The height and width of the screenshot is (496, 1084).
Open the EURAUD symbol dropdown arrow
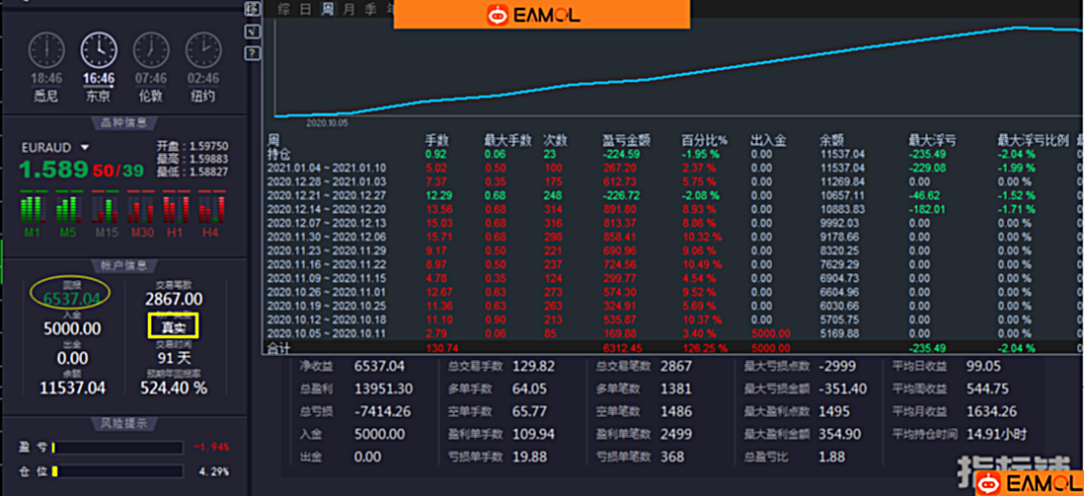click(x=85, y=147)
